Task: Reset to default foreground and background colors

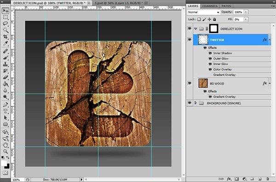Action: point(3,157)
